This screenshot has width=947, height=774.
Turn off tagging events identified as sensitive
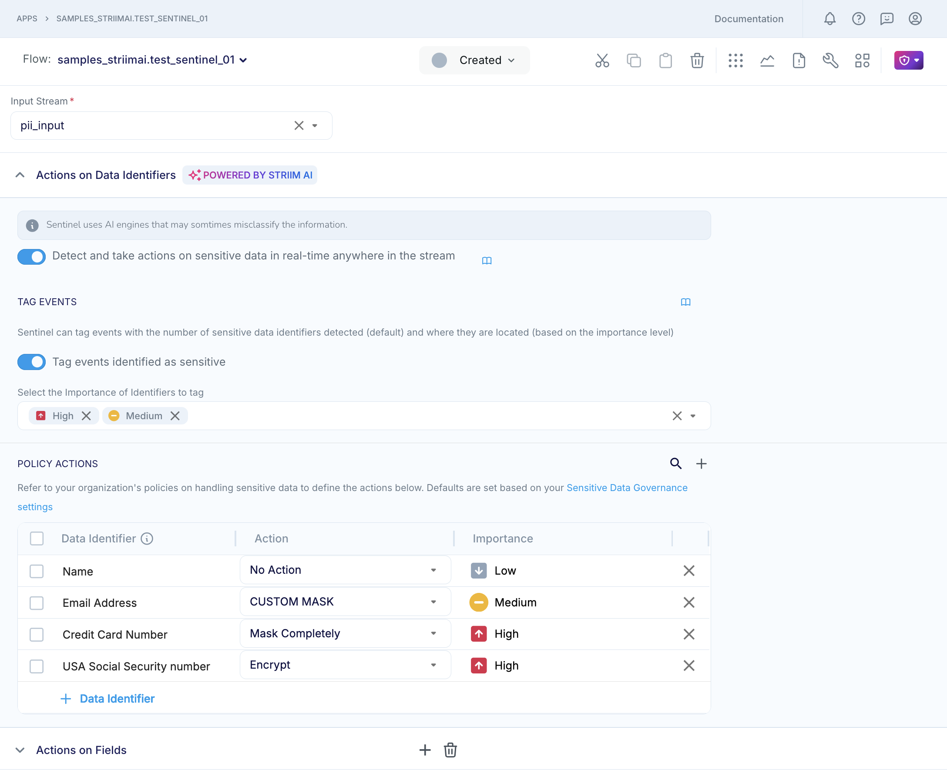[31, 362]
